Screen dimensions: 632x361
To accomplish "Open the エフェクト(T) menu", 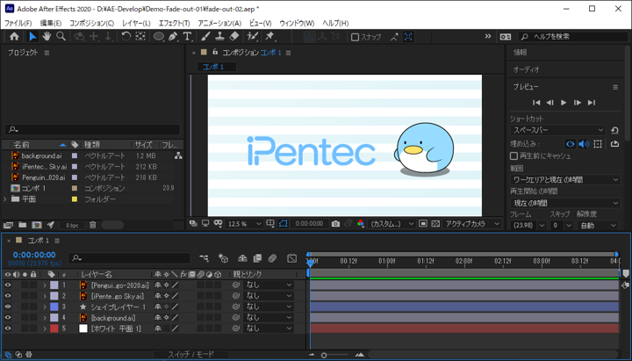I will pos(174,23).
